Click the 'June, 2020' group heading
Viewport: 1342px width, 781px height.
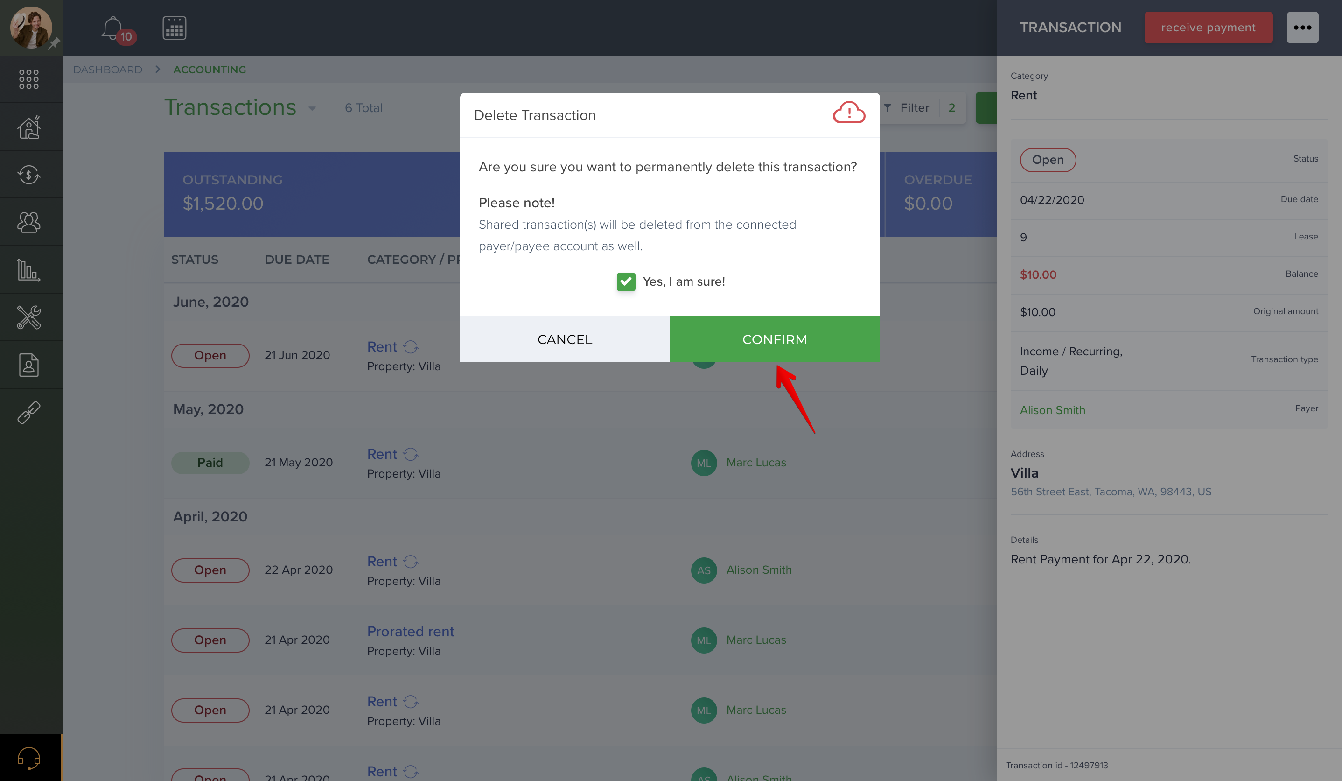point(211,302)
